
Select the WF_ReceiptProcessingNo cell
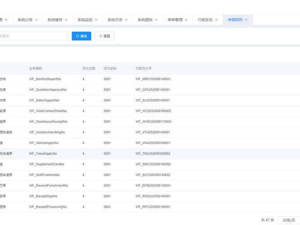click(x=48, y=207)
